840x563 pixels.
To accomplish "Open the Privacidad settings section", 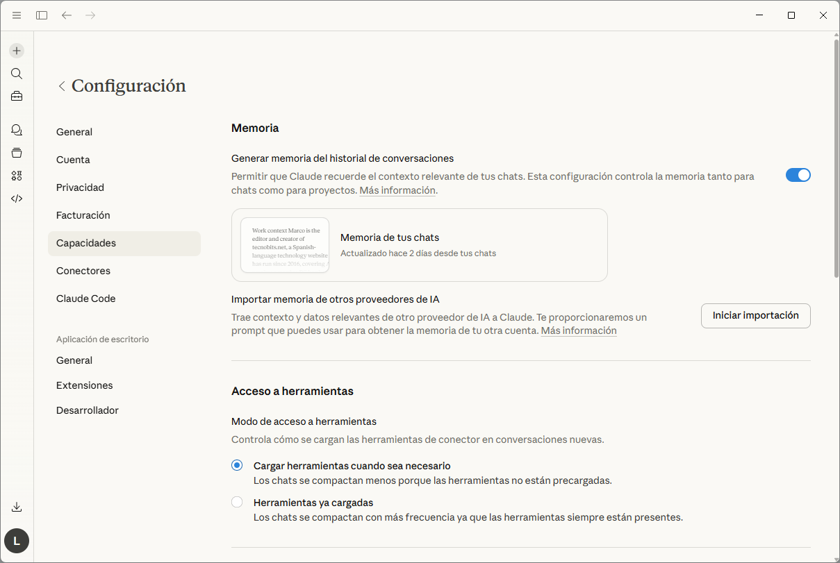I will click(80, 187).
